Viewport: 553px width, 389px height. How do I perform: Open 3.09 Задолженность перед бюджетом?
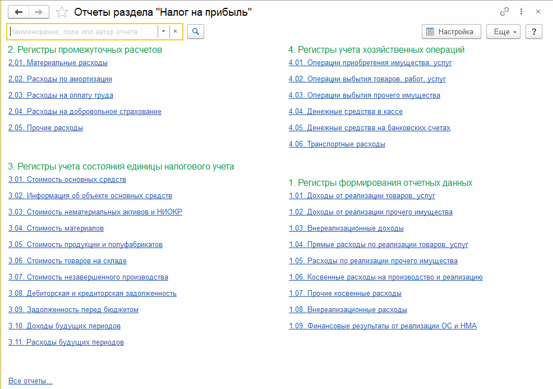(73, 310)
